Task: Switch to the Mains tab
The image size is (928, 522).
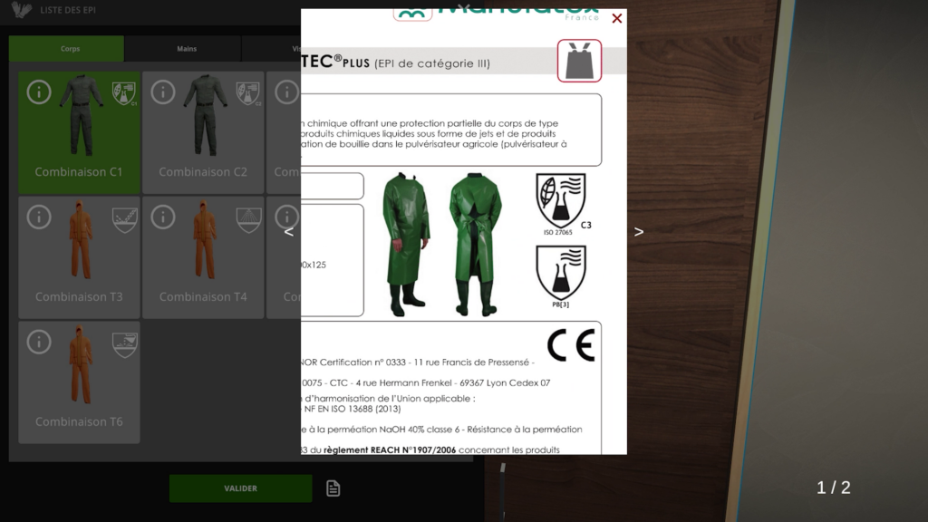Action: coord(183,49)
